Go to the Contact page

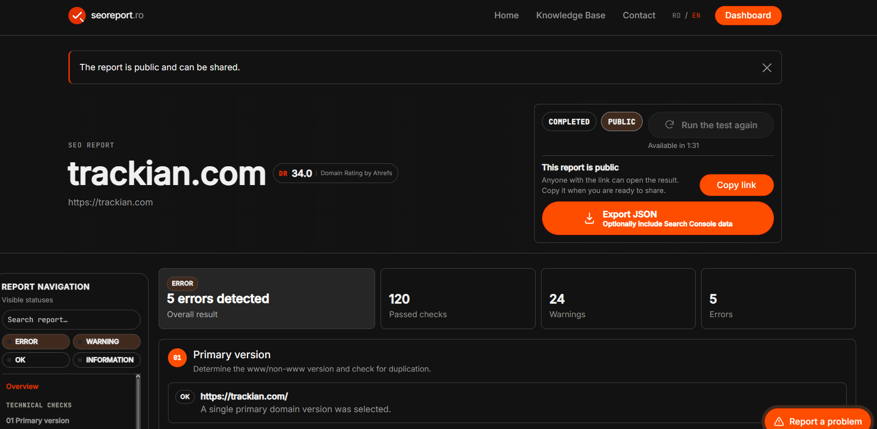pos(639,15)
